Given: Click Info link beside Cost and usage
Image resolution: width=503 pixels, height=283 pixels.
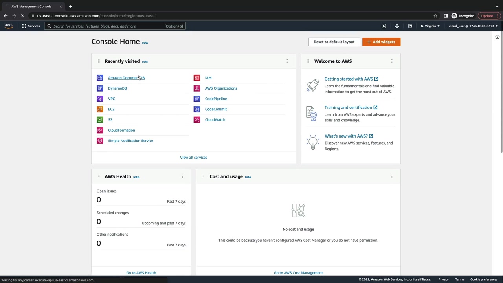Looking at the screenshot, I should click(248, 177).
